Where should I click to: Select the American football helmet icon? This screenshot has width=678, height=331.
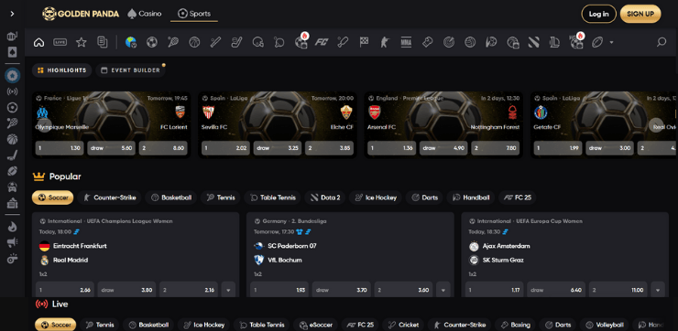pos(257,42)
